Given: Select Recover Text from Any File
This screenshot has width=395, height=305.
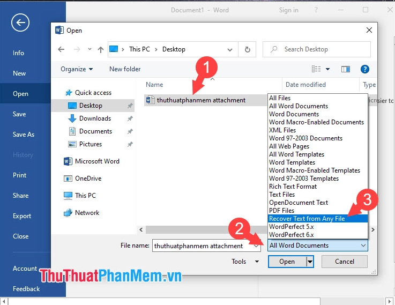Looking at the screenshot, I should (317, 219).
